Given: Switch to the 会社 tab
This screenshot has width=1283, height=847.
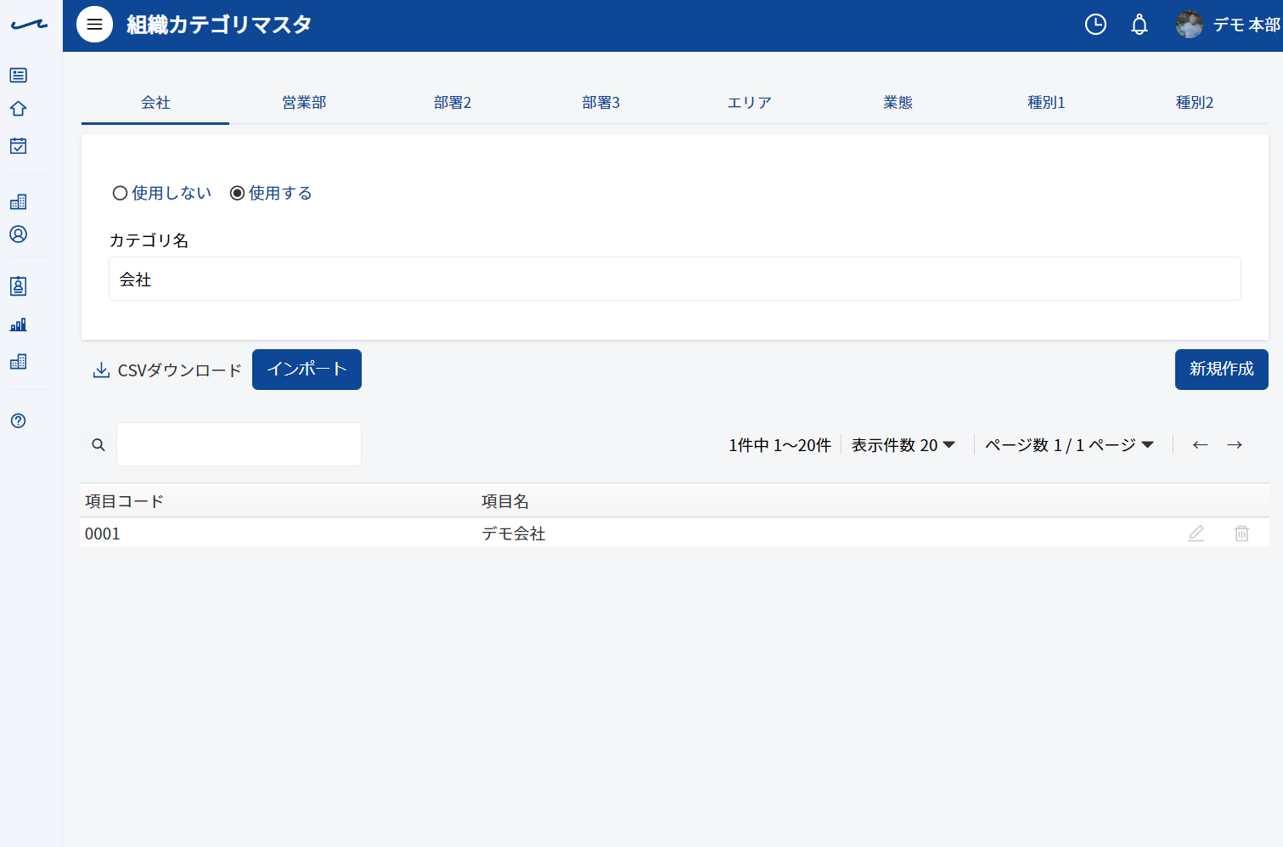Looking at the screenshot, I should pyautogui.click(x=155, y=102).
